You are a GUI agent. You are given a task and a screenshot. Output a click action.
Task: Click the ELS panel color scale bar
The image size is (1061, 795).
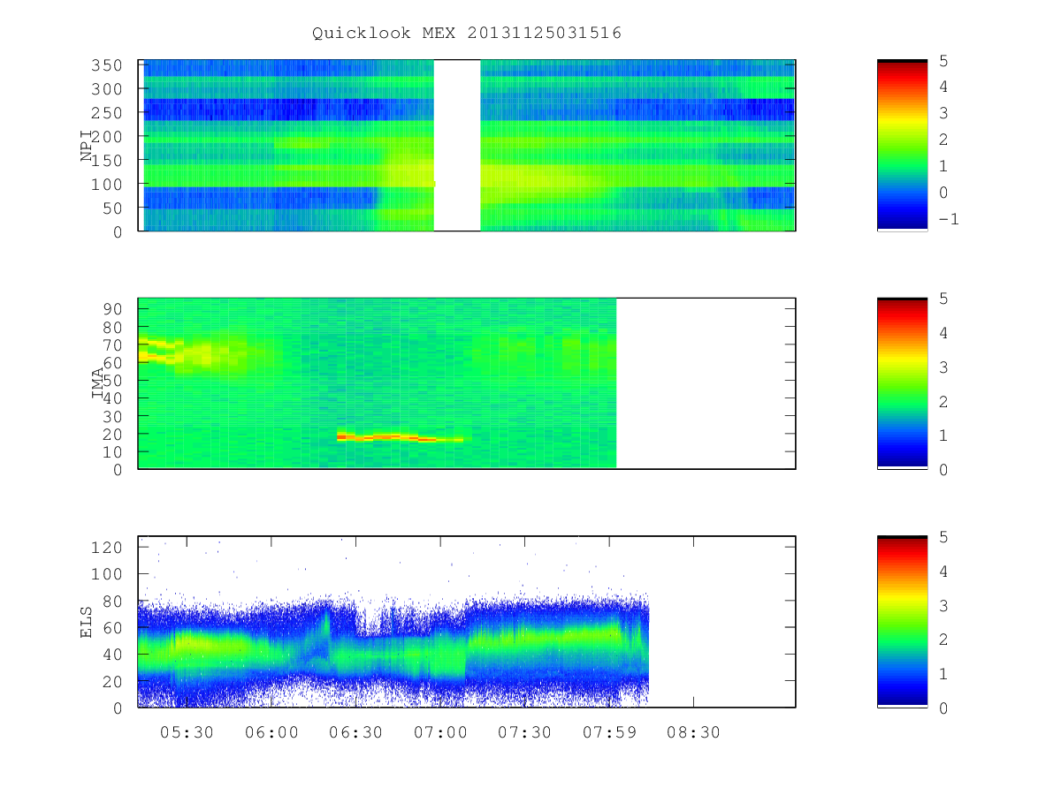pos(902,621)
